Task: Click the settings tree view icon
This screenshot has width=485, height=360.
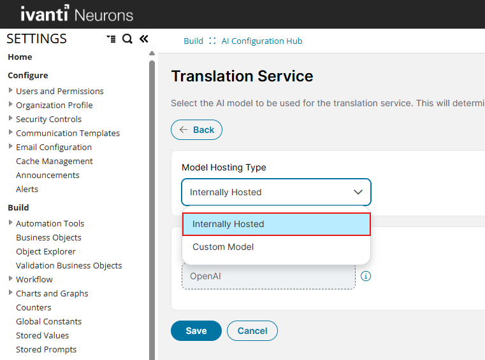Action: 112,39
